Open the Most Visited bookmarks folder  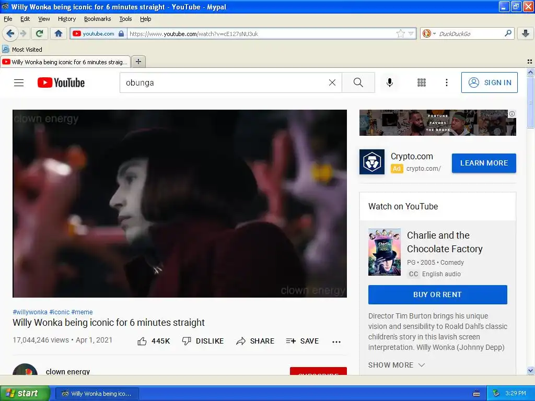22,50
